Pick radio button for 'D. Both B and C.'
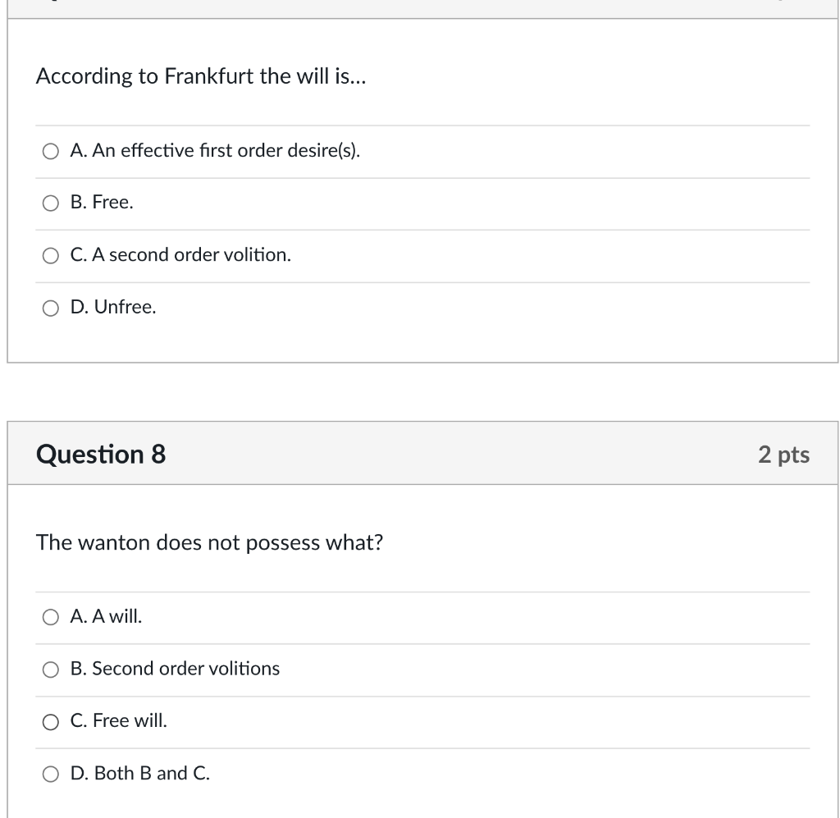This screenshot has width=840, height=818. pyautogui.click(x=51, y=774)
